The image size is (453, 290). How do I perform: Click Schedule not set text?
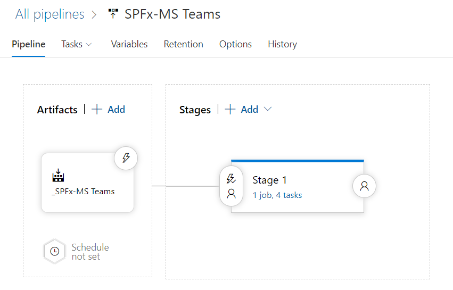coord(90,252)
